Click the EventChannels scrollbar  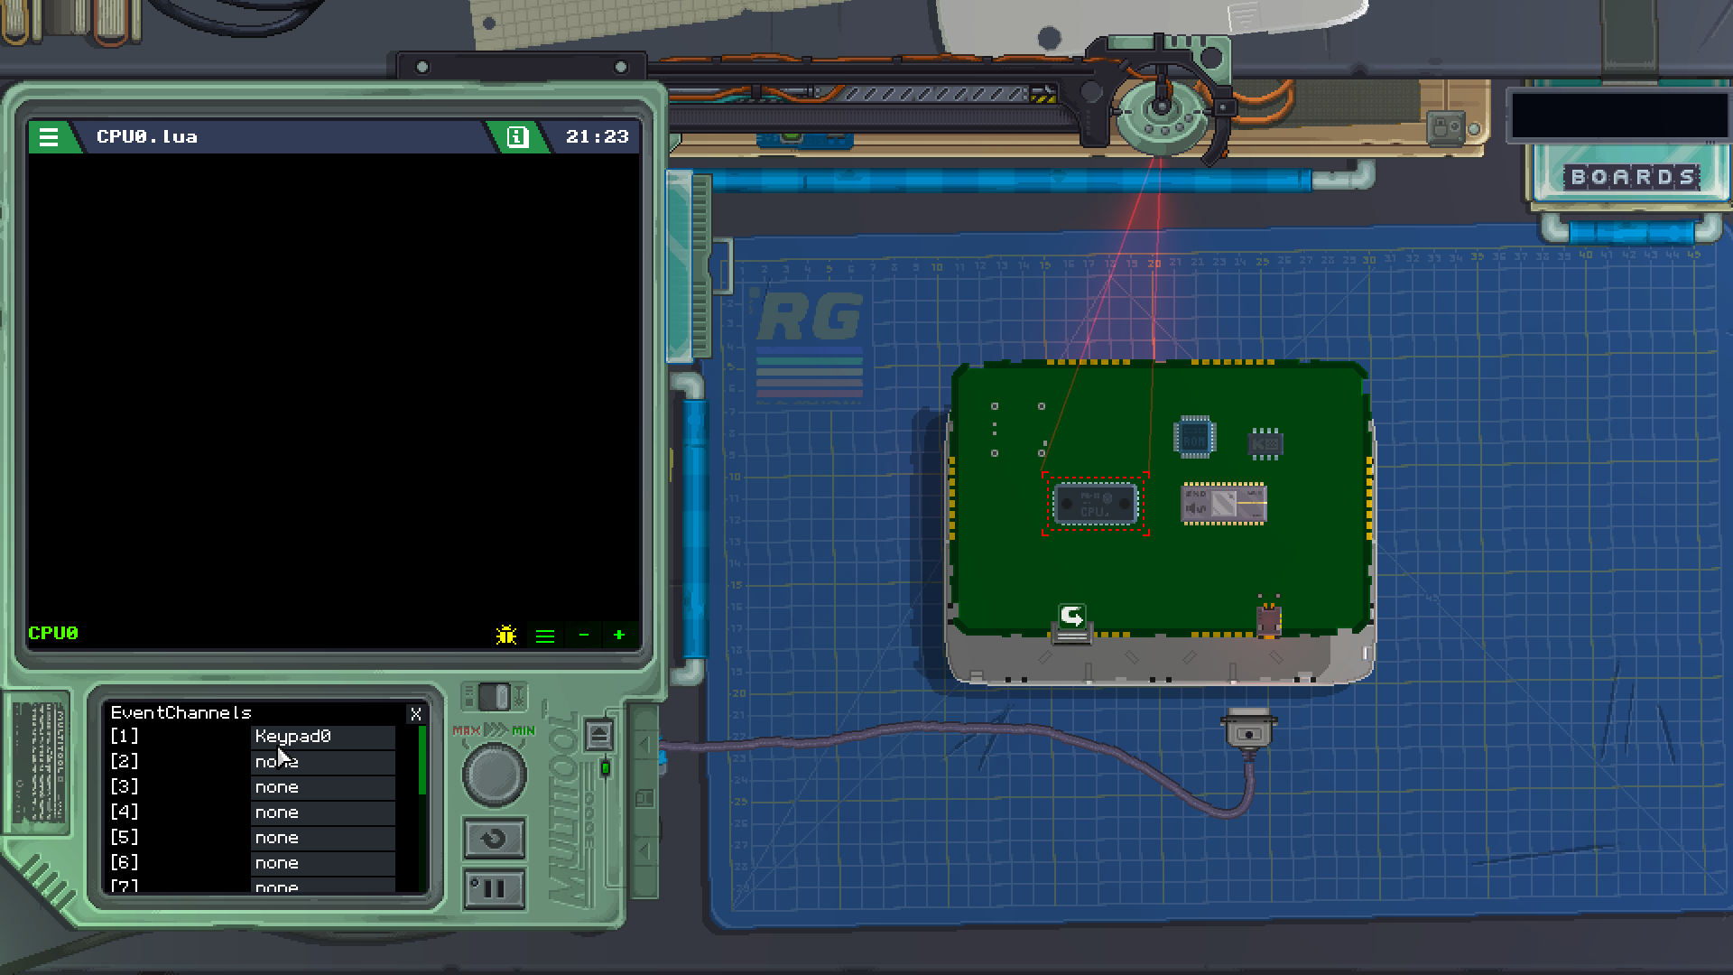tap(422, 760)
